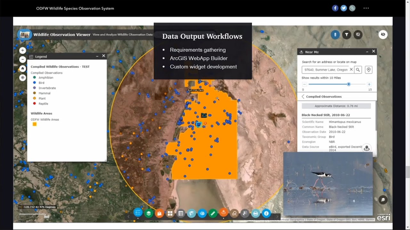Share on Twitter
The height and width of the screenshot is (230, 410).
pos(344,8)
